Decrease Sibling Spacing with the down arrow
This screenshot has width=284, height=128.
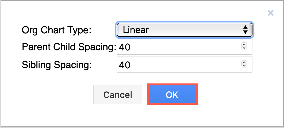tap(244, 66)
